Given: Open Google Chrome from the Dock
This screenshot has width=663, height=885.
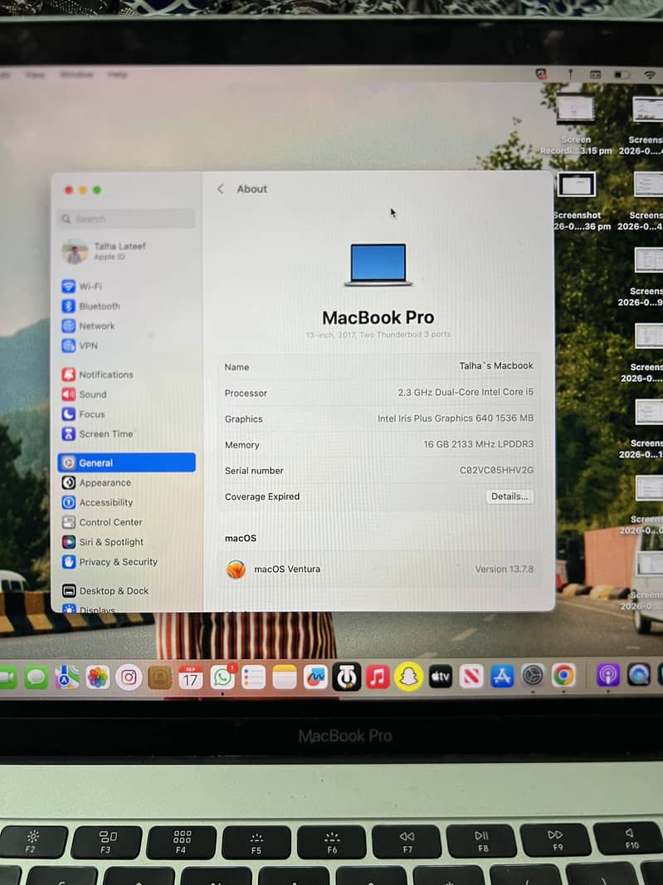Looking at the screenshot, I should coord(563,675).
